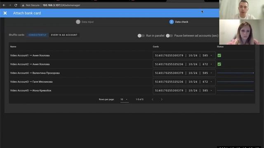
Task: Open the Data input step
Action: pyautogui.click(x=85, y=22)
